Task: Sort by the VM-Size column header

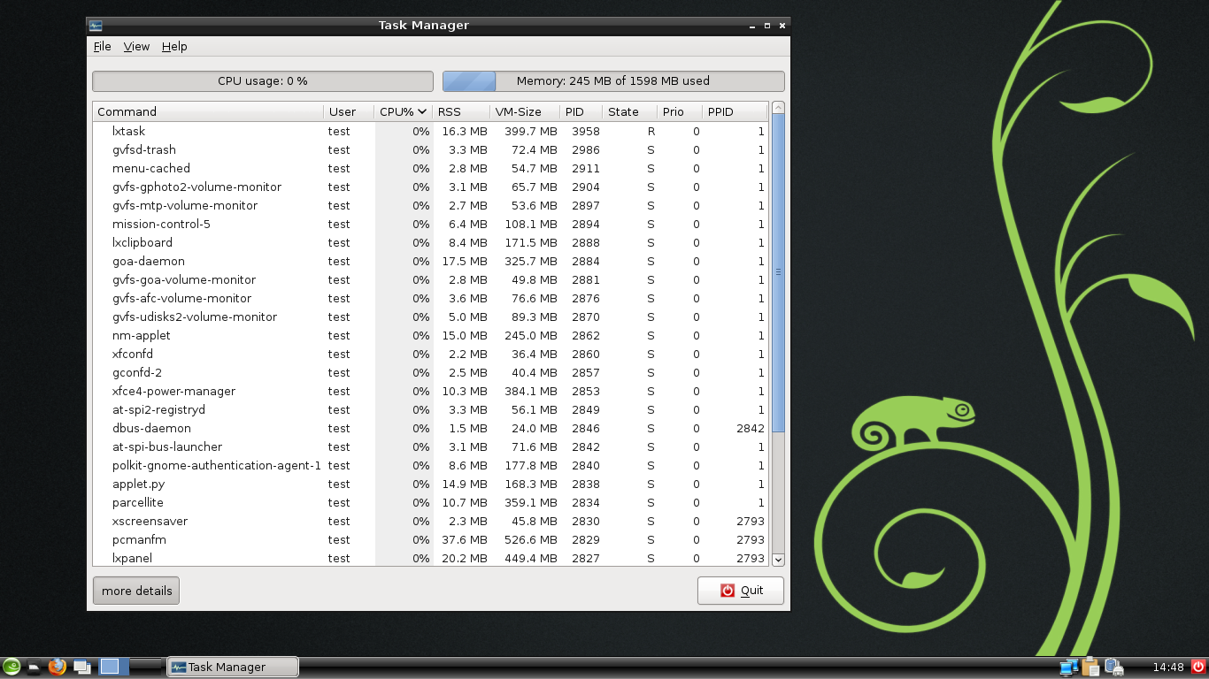Action: point(525,111)
